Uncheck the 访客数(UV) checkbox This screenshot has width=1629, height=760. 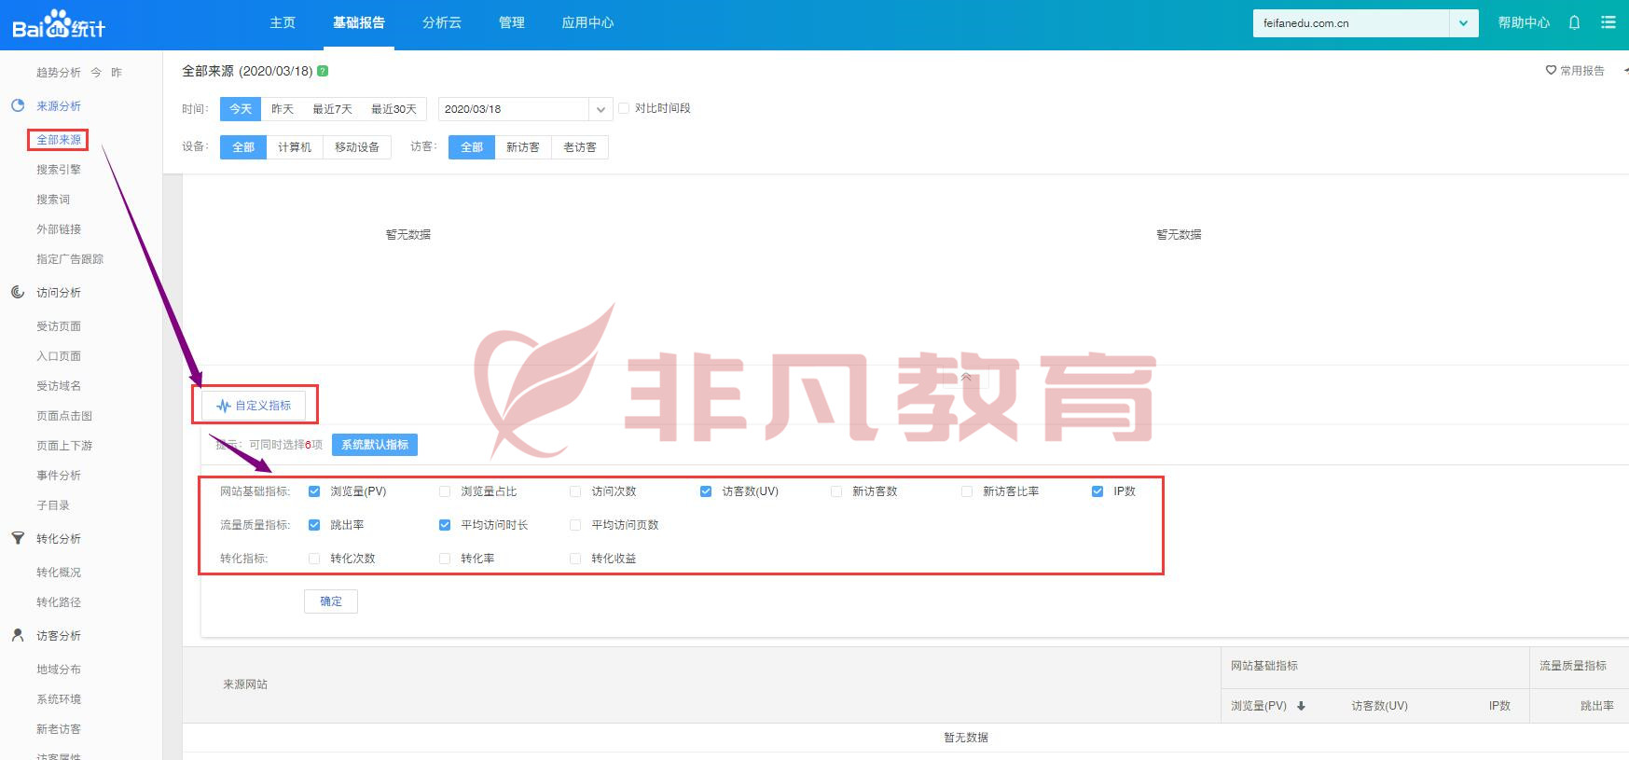tap(706, 491)
